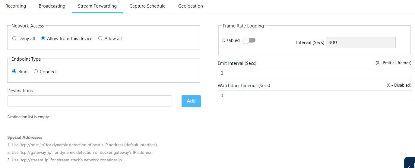Choose the Connect endpoint type
Viewport: 415px width, 168px height.
tap(36, 72)
